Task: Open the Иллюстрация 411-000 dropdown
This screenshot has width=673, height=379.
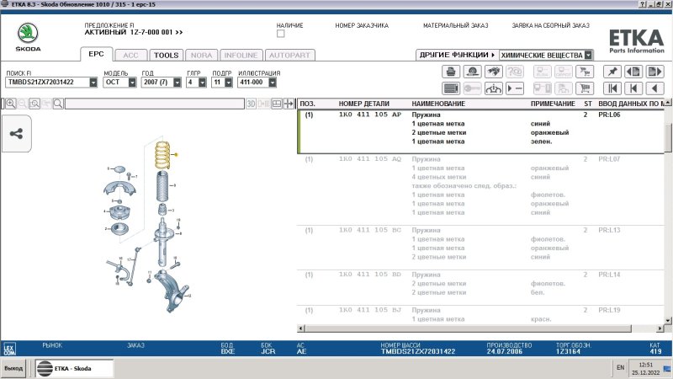Action: coord(272,82)
